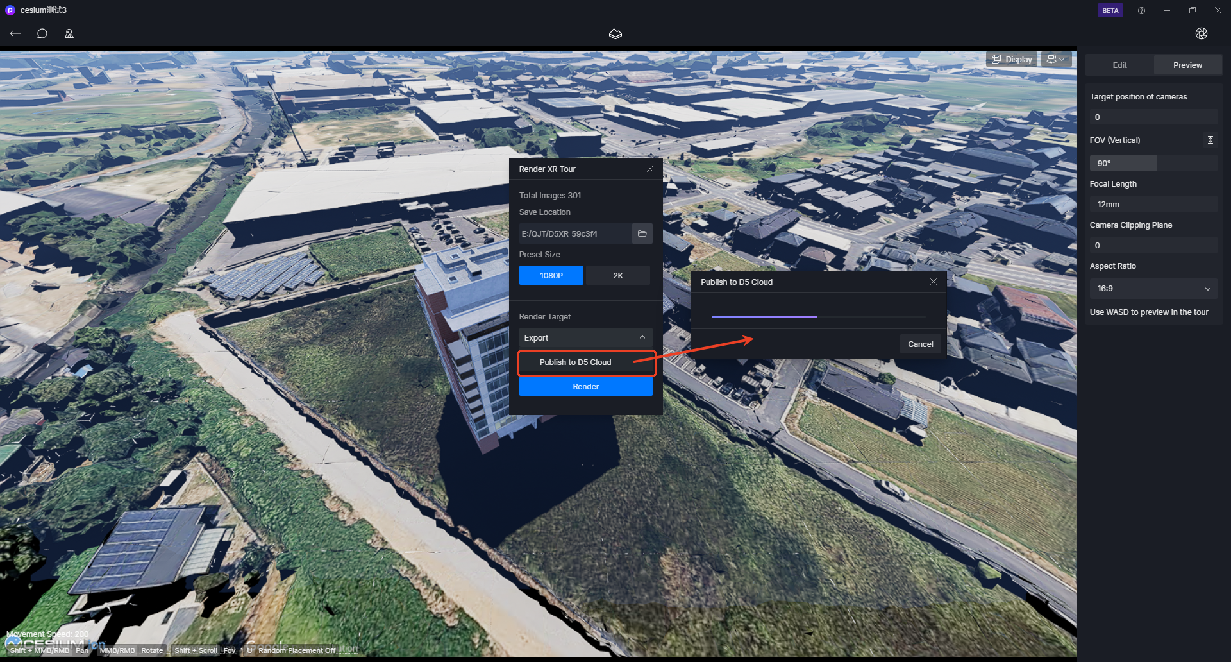
Task: Toggle the Display button
Action: click(x=1012, y=59)
